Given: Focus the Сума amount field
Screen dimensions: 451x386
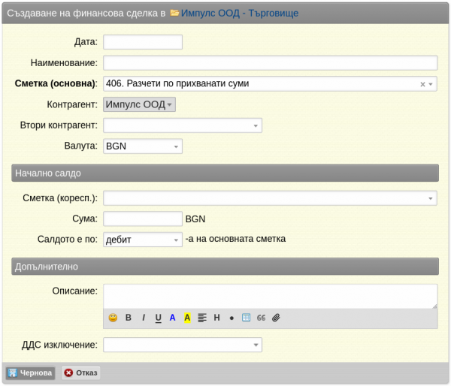Looking at the screenshot, I should 143,219.
